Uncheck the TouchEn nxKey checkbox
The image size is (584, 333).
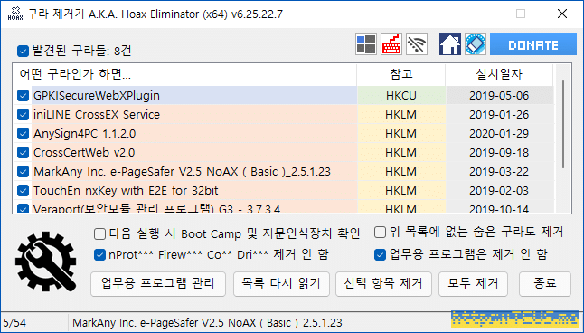tap(24, 191)
